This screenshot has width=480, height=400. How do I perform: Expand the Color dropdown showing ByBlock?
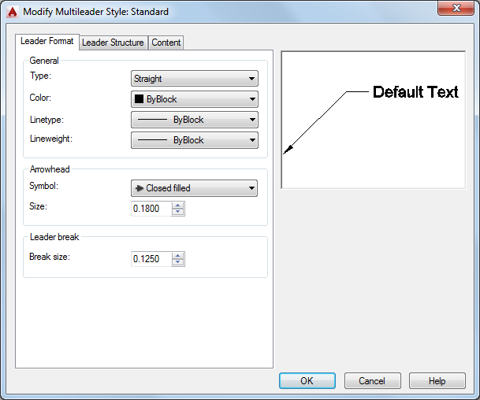pos(195,99)
